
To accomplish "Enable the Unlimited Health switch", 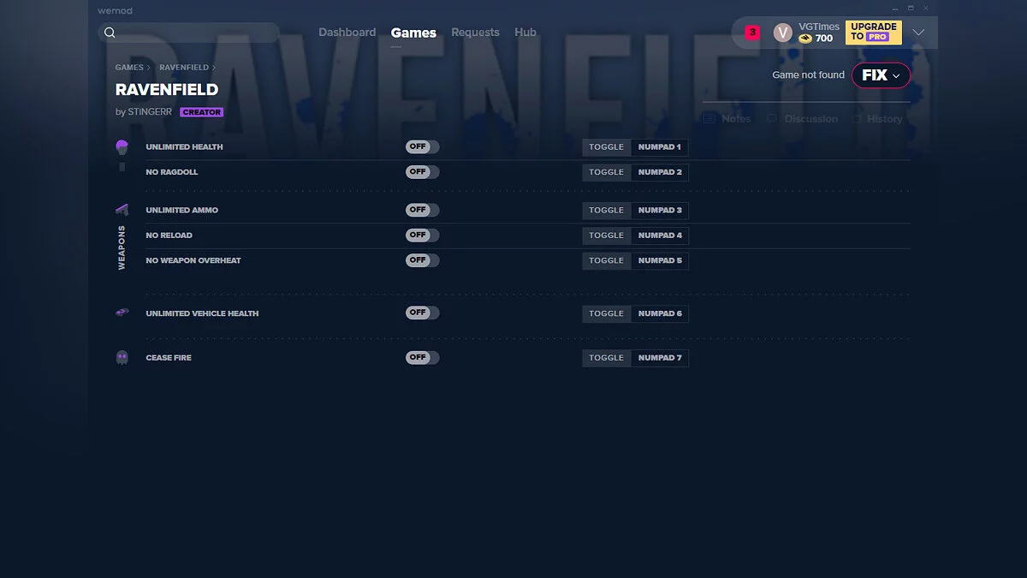I will coord(422,146).
